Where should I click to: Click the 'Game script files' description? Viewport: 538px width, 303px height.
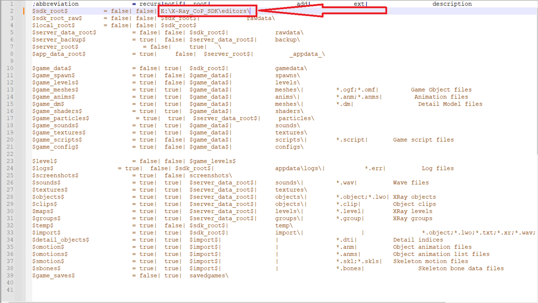424,140
